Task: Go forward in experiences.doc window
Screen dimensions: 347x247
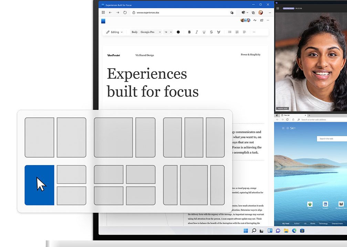Action: point(118,13)
